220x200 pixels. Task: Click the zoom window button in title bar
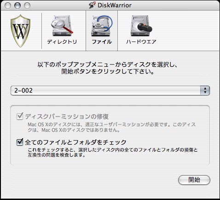(x=27, y=6)
